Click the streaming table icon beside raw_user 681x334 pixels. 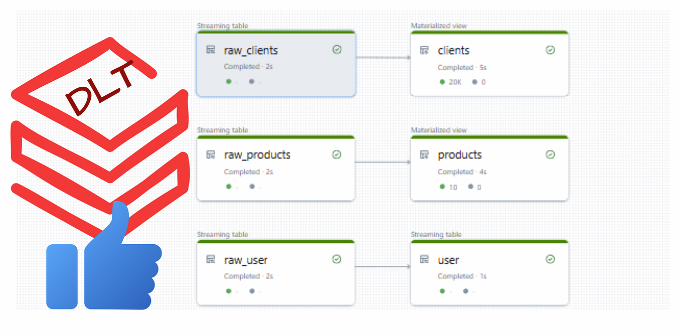(211, 260)
